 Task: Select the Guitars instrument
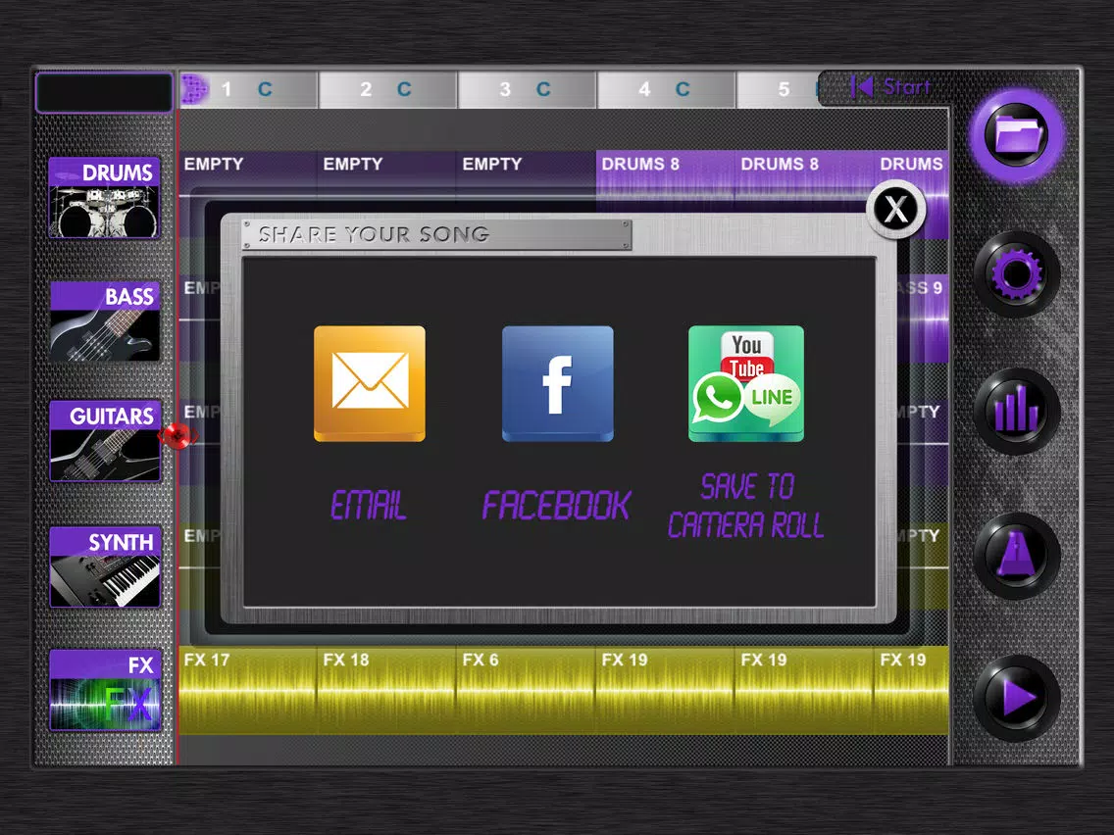click(104, 441)
